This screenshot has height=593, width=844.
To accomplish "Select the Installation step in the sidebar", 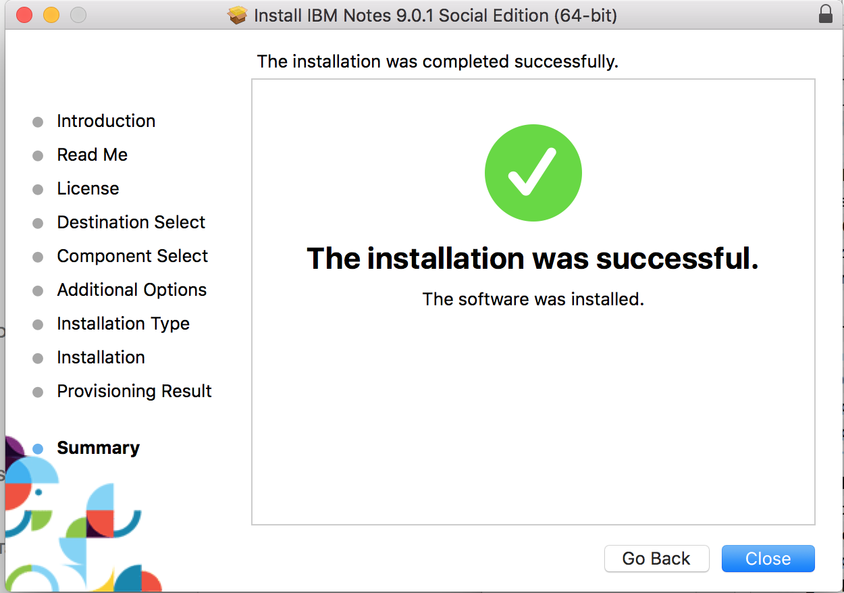I will click(101, 357).
